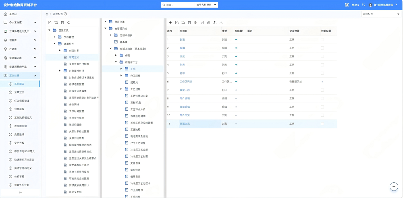Click the upload arrow icon in the table toolbar
This screenshot has width=403, height=198.
215,23
